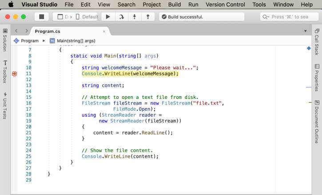Click the reader.ReadLine() call

pos(147,133)
